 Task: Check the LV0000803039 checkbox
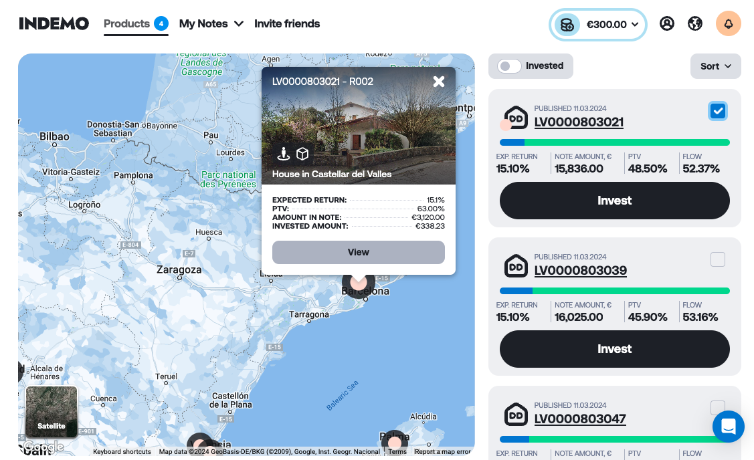(x=718, y=259)
